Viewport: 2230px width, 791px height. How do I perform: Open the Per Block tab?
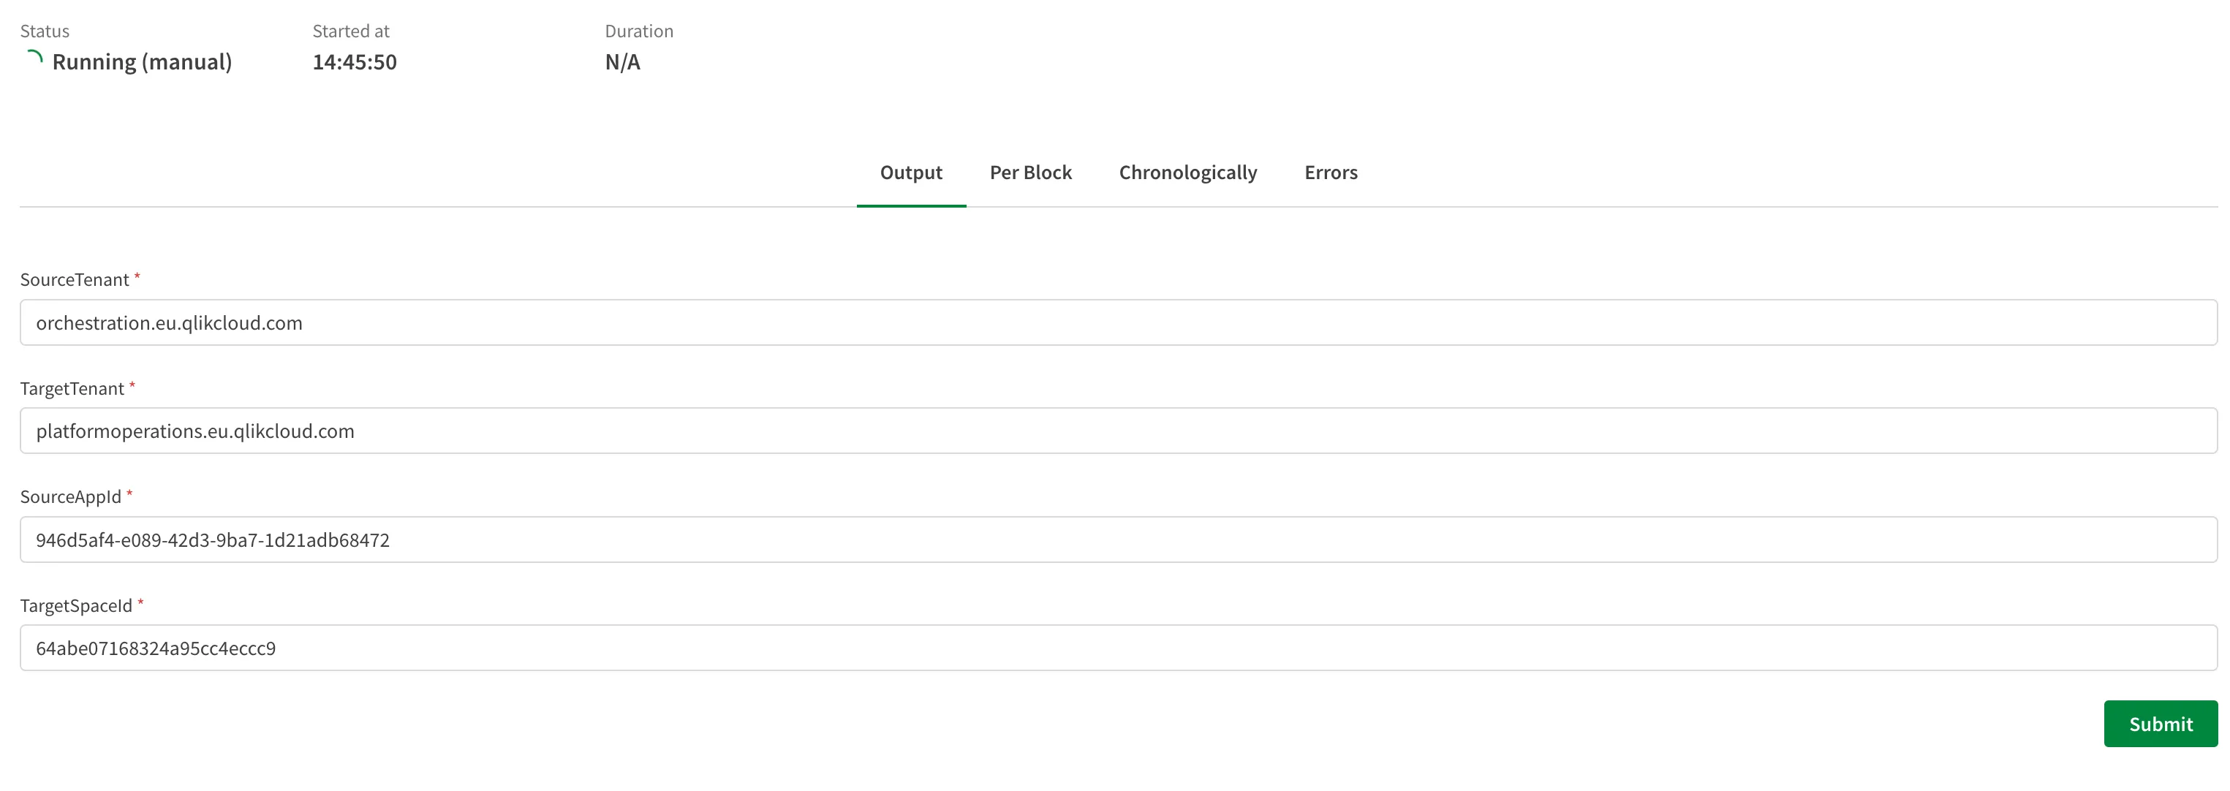point(1030,173)
